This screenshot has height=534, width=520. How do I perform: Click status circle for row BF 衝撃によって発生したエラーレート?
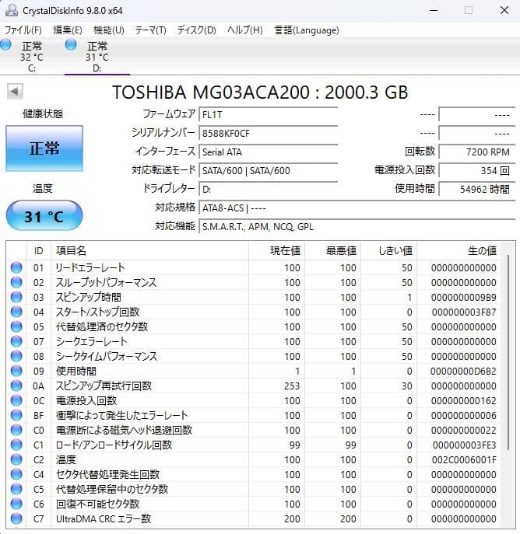(x=16, y=415)
